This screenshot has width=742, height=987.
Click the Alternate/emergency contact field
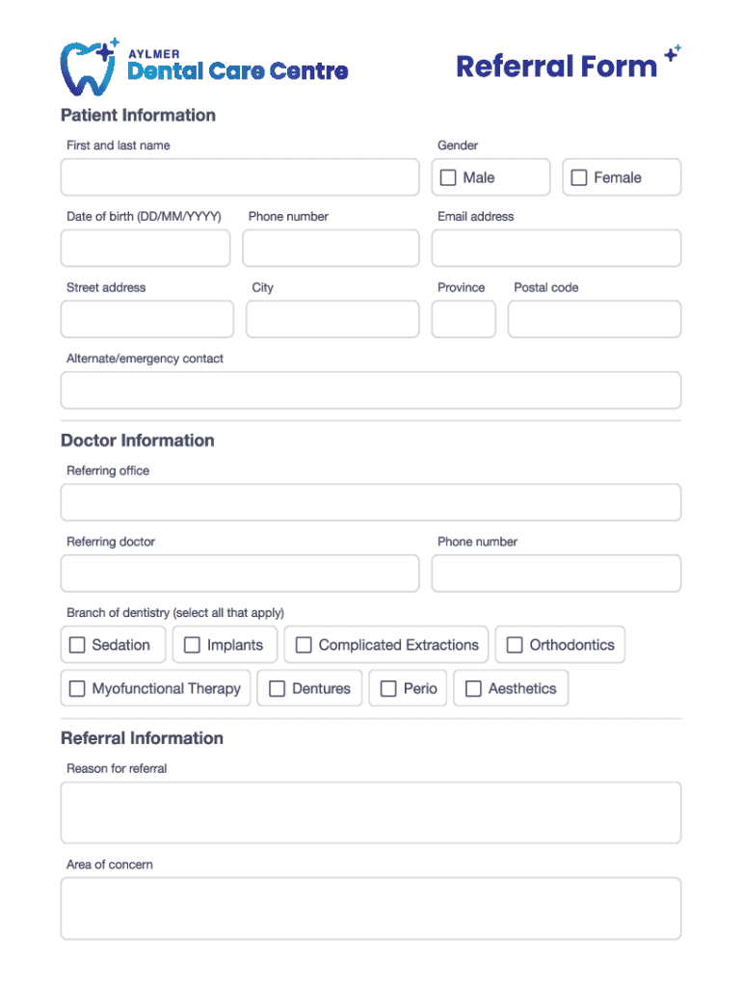370,390
